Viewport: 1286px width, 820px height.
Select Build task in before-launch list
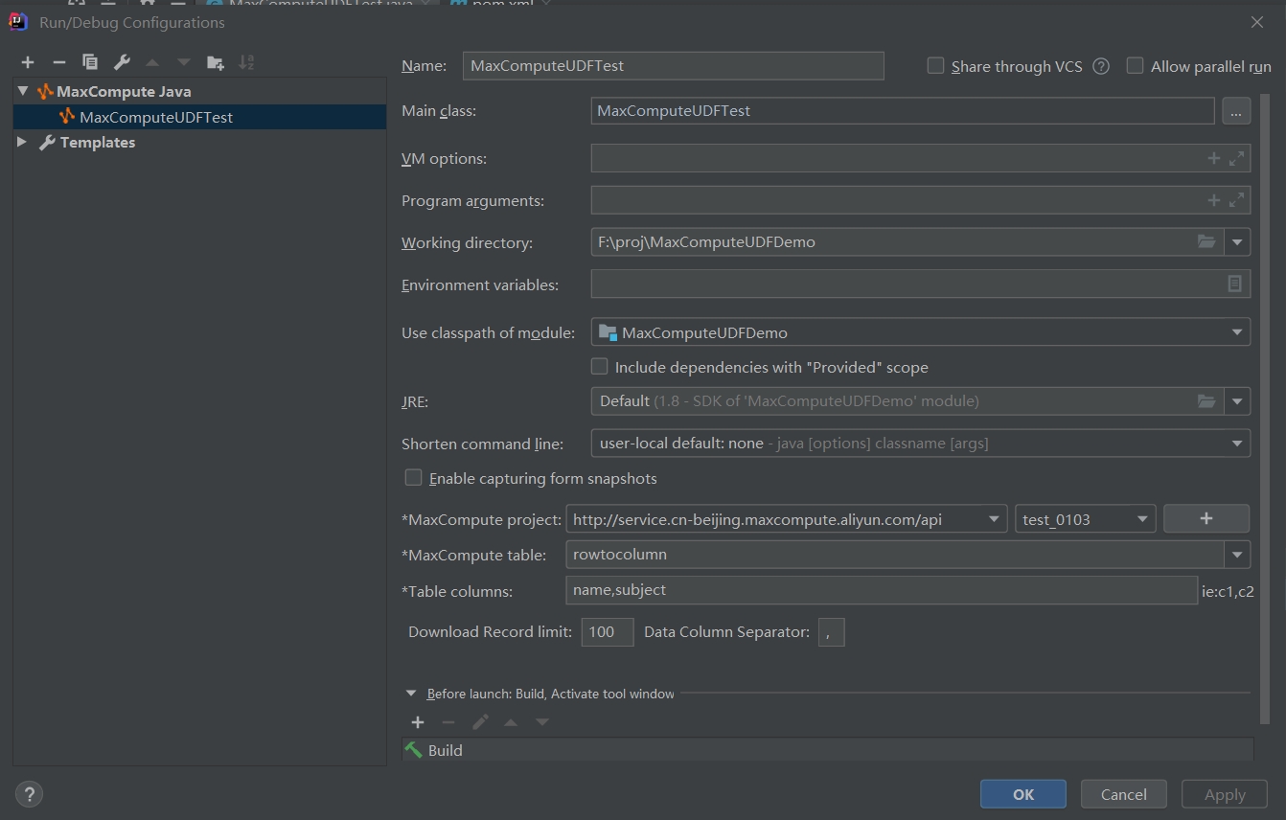click(827, 750)
